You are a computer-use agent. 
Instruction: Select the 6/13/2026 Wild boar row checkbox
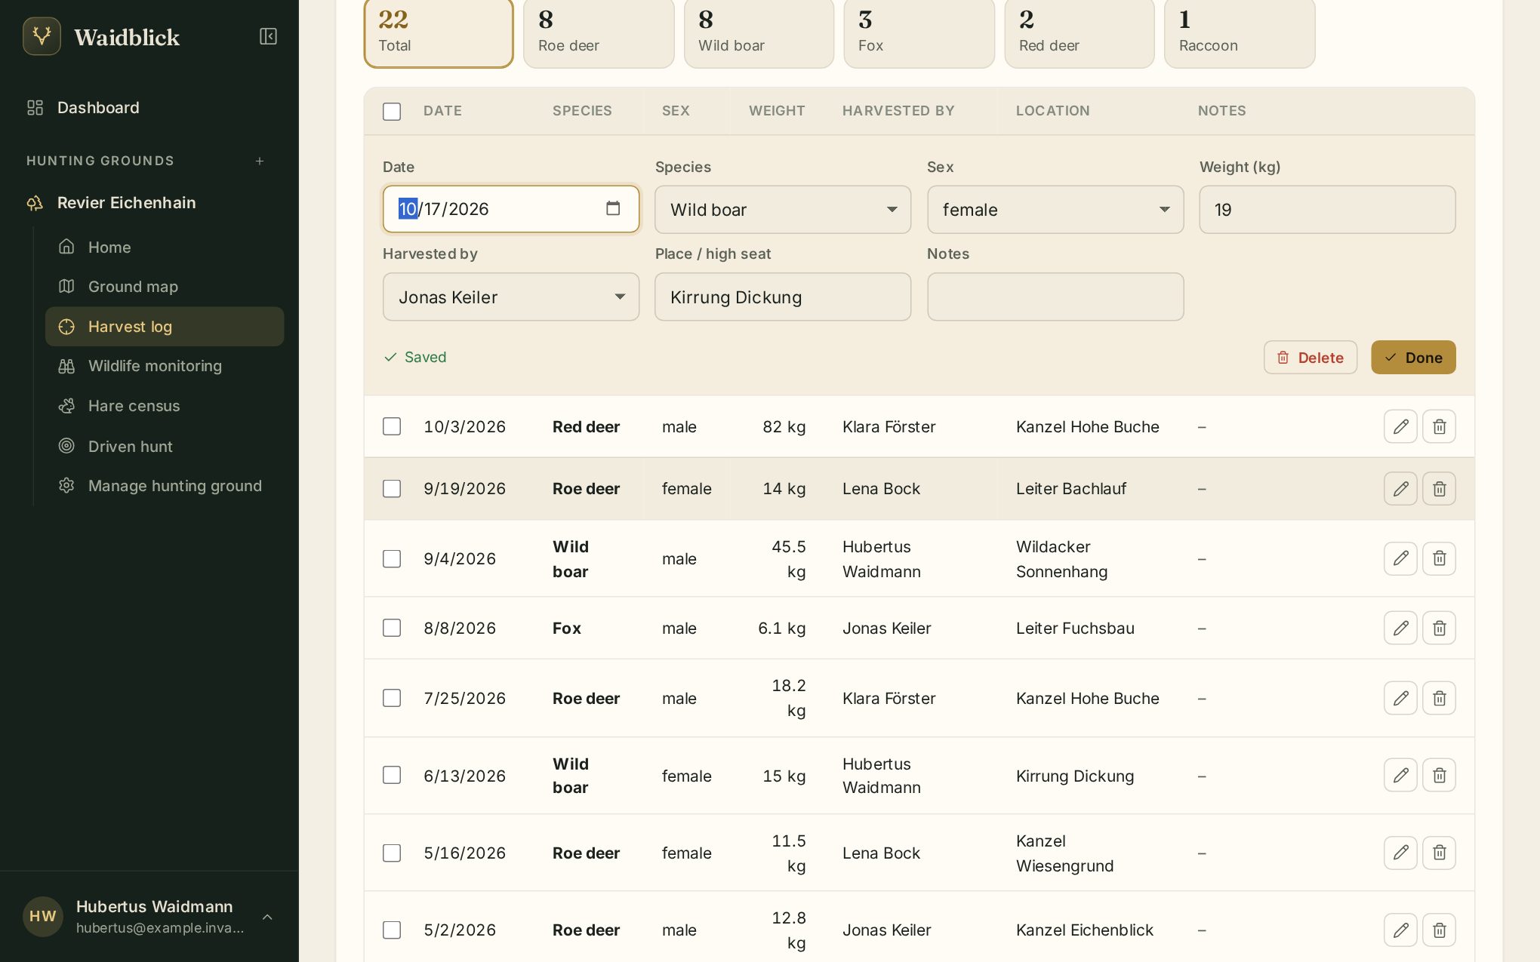[392, 775]
